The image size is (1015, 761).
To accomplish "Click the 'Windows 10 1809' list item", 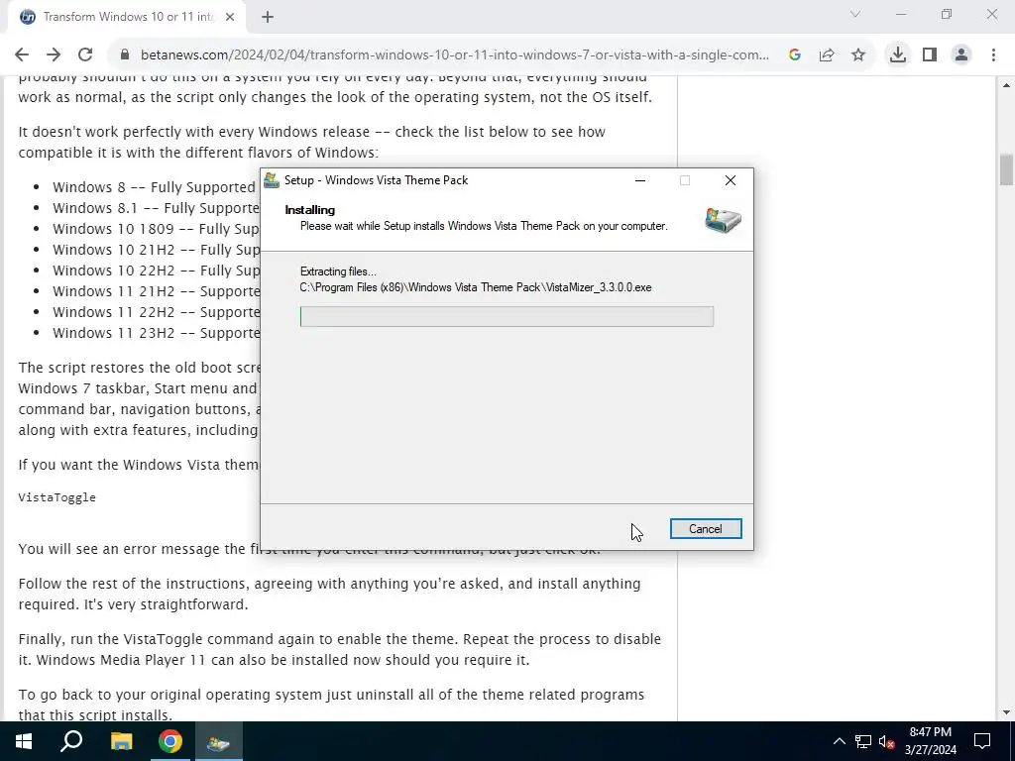I will pyautogui.click(x=156, y=229).
